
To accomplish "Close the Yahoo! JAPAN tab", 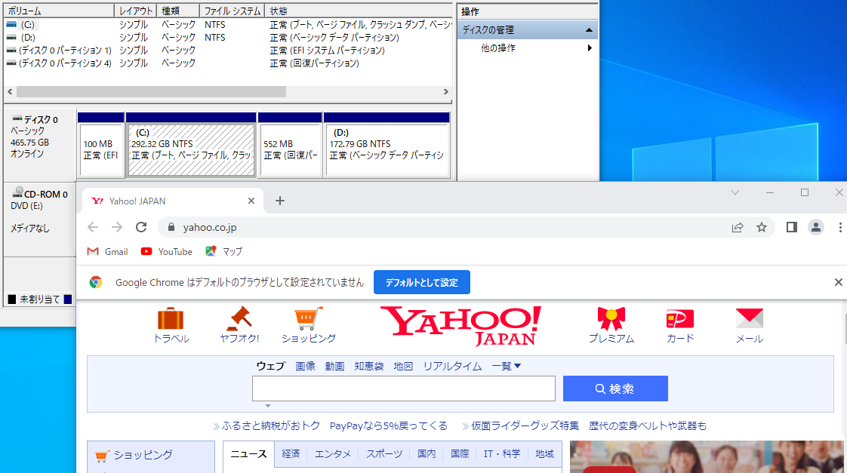I will click(251, 201).
